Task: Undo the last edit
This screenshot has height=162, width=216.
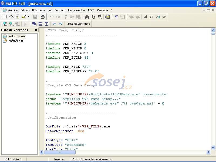Action: click(52, 17)
